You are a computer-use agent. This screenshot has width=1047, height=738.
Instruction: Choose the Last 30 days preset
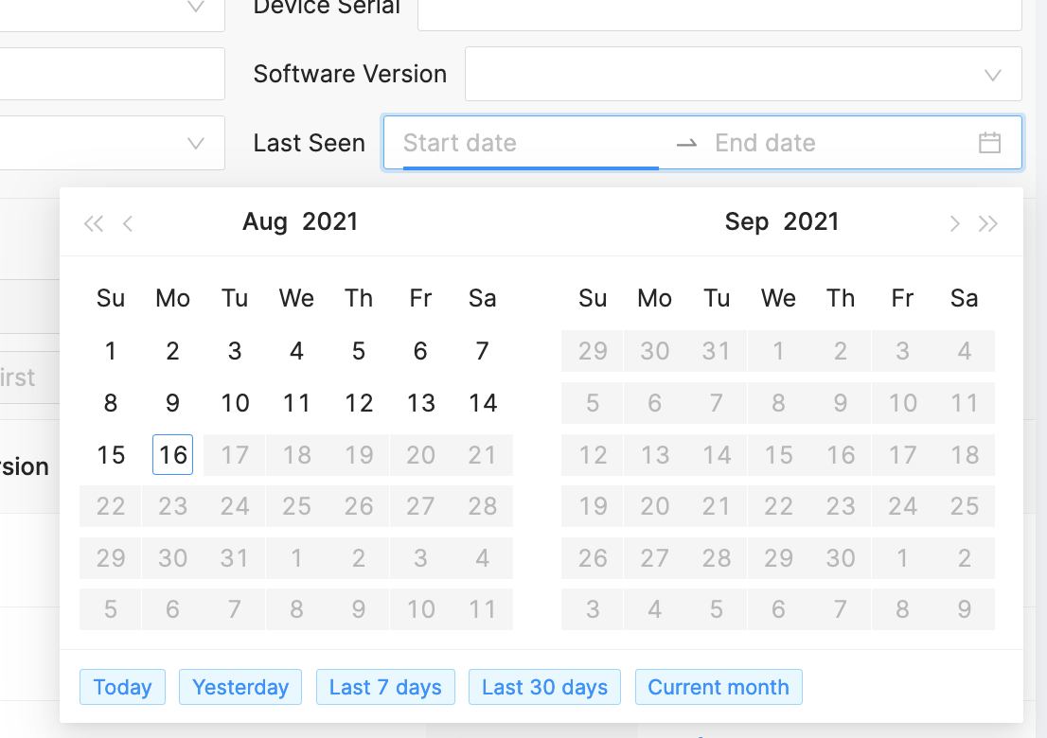(x=544, y=687)
